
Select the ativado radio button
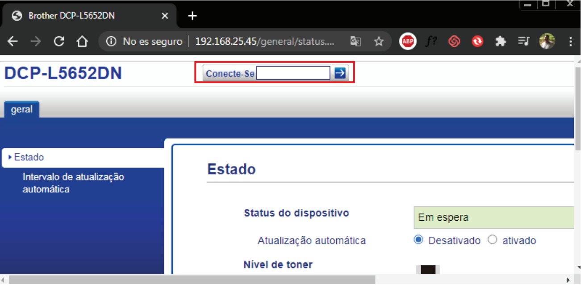[492, 240]
